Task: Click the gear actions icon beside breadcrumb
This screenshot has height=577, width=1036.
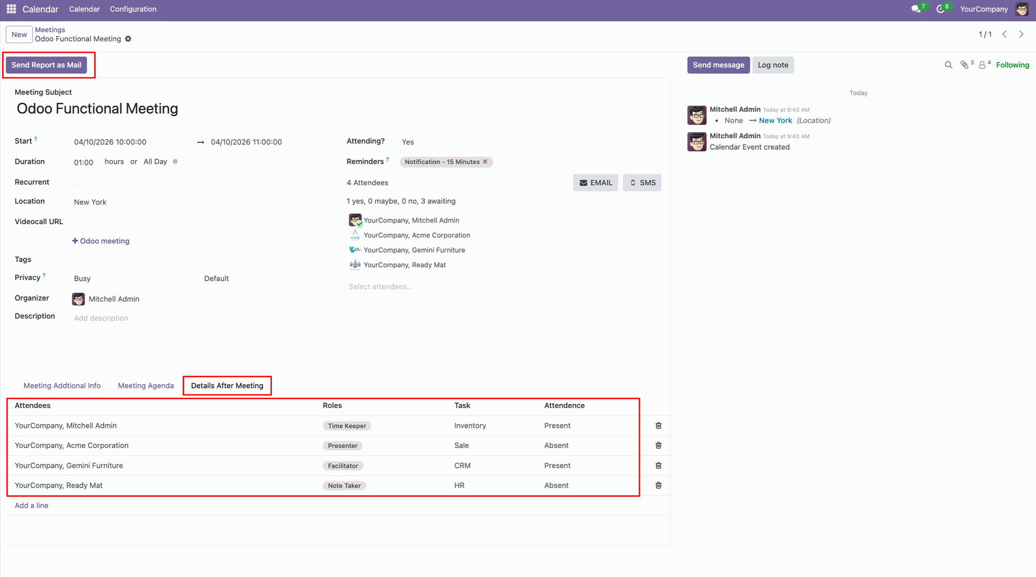Action: (128, 39)
